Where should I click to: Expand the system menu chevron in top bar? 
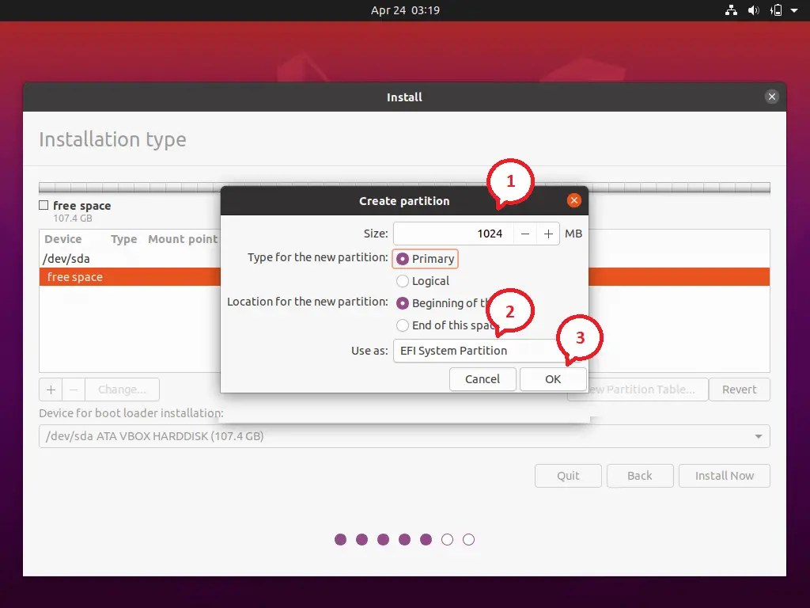click(x=794, y=10)
